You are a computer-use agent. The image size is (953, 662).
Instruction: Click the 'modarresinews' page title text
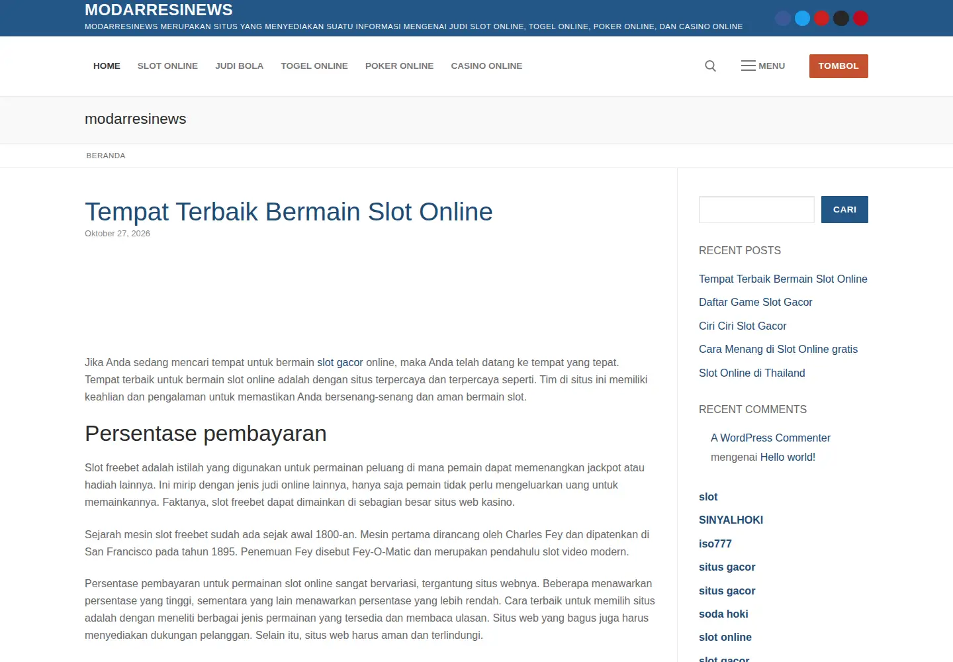click(x=136, y=119)
